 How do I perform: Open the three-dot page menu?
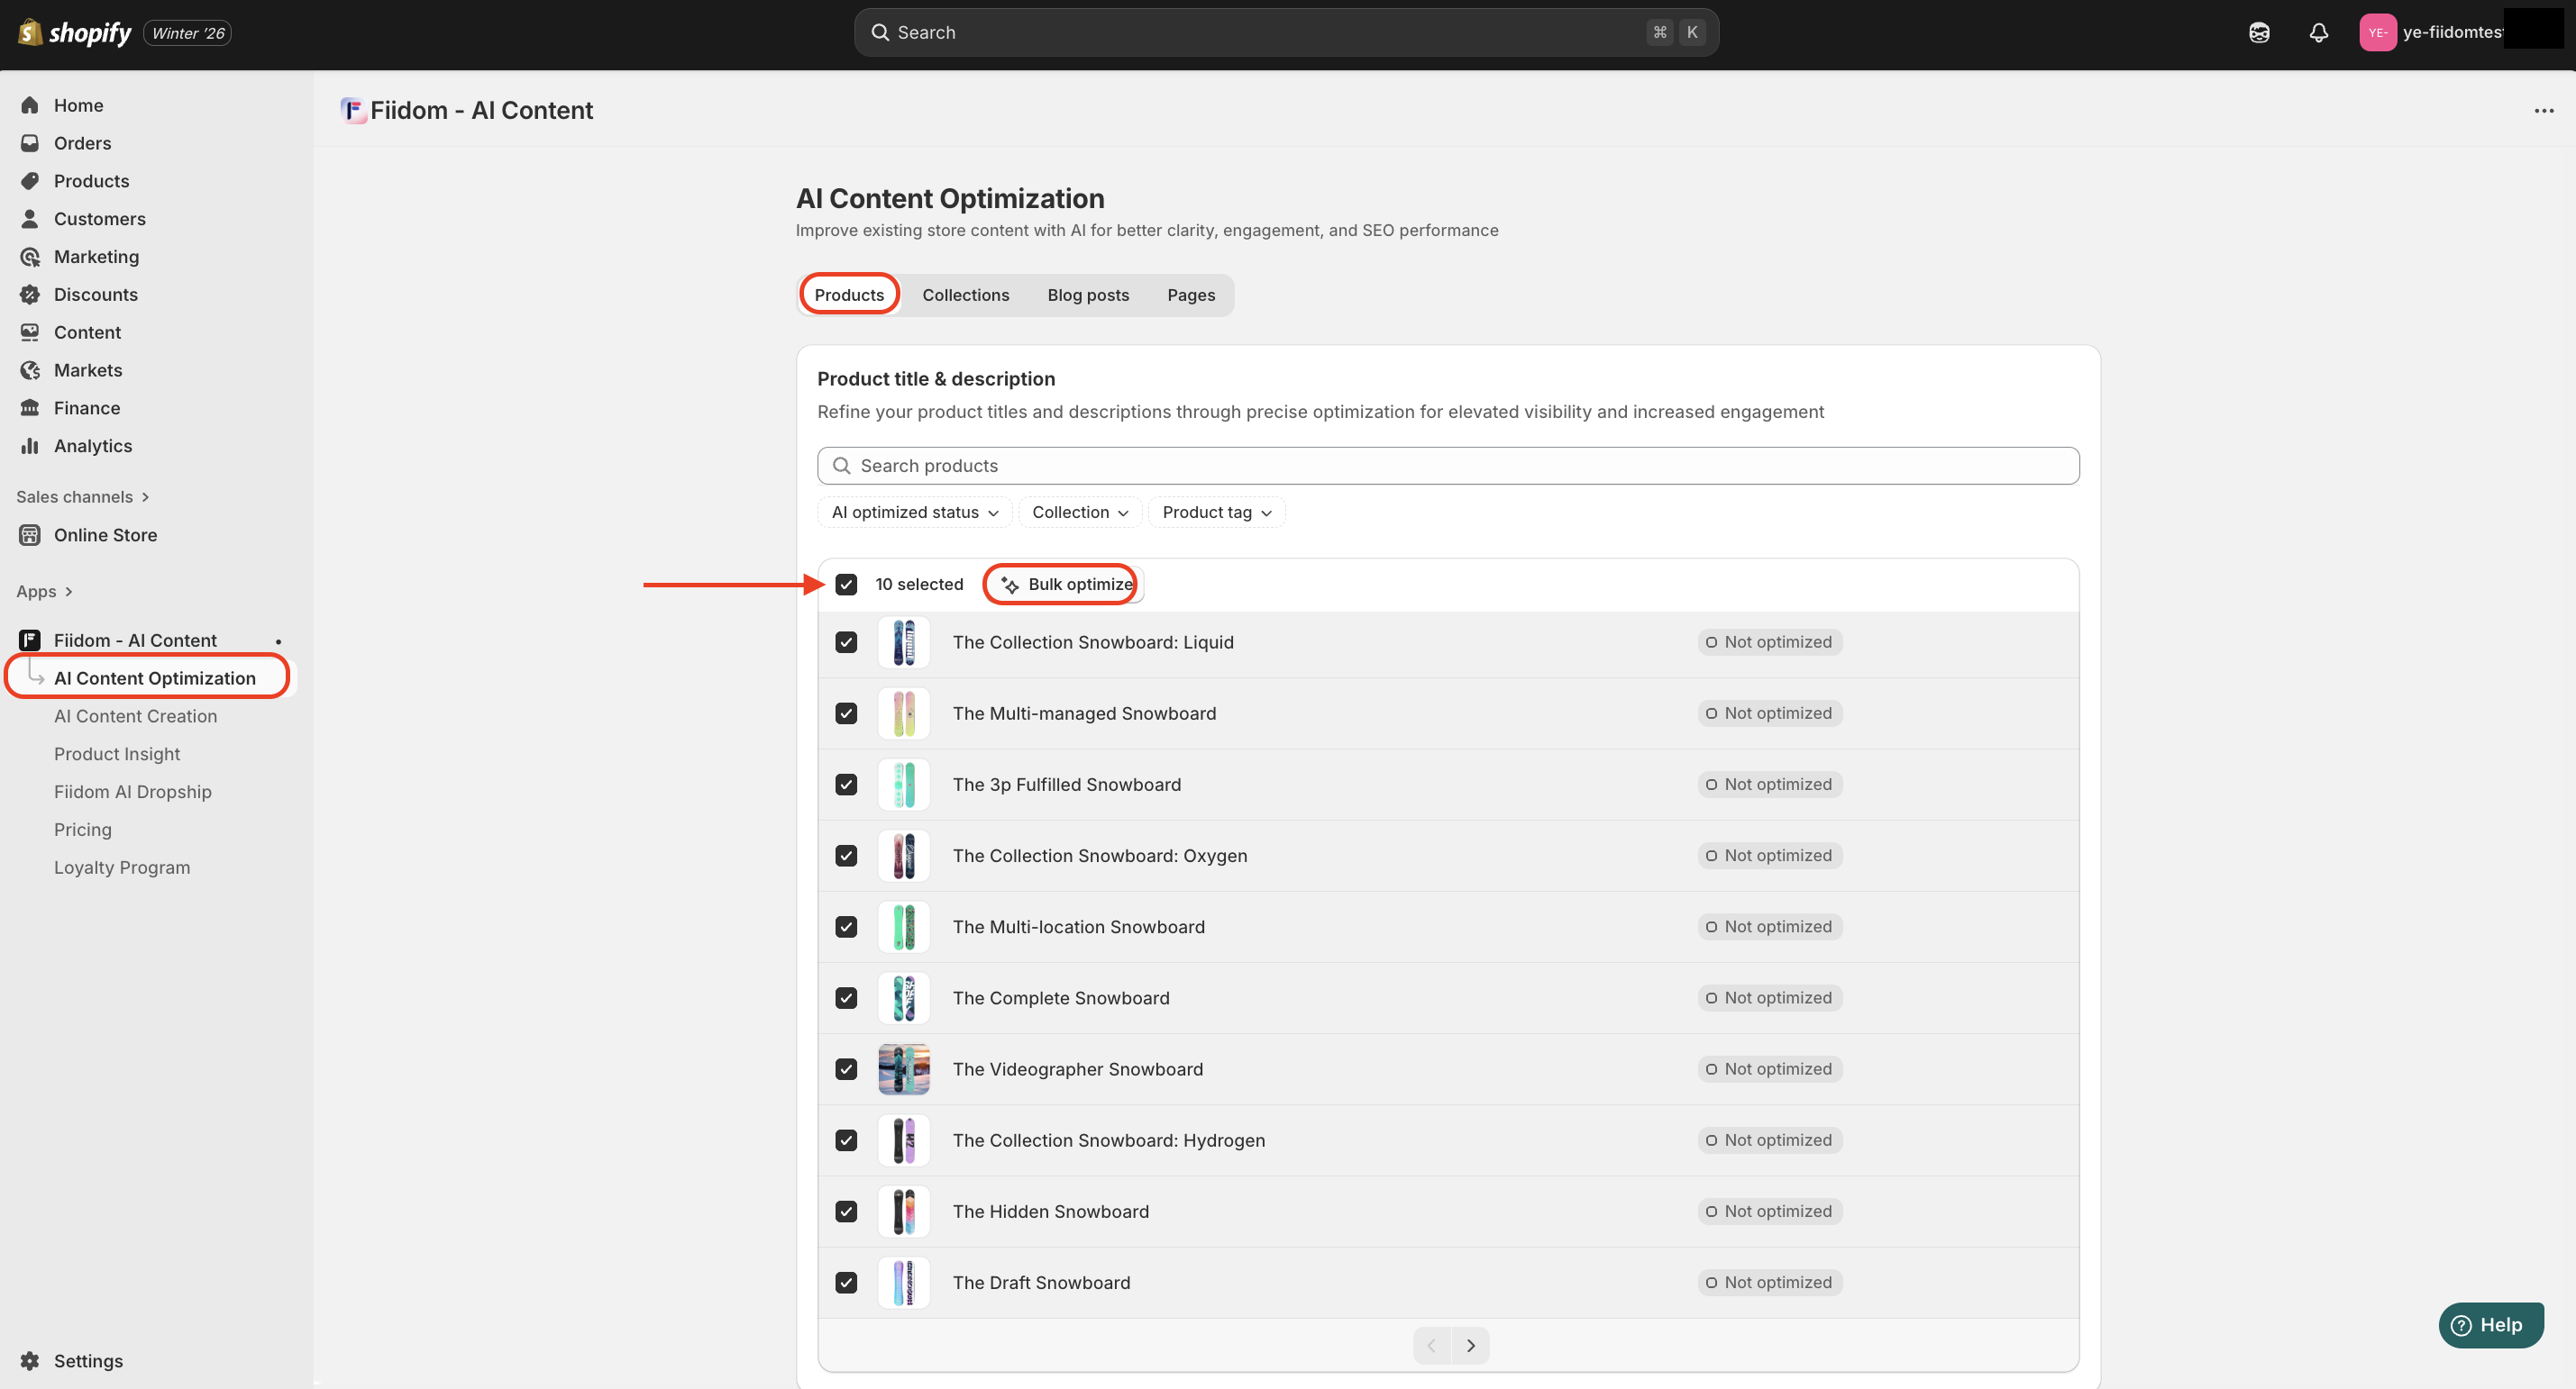click(2544, 111)
